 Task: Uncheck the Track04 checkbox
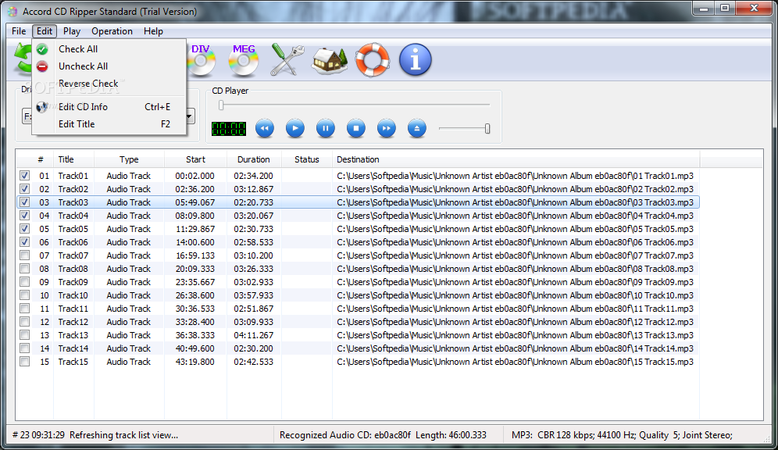click(24, 216)
